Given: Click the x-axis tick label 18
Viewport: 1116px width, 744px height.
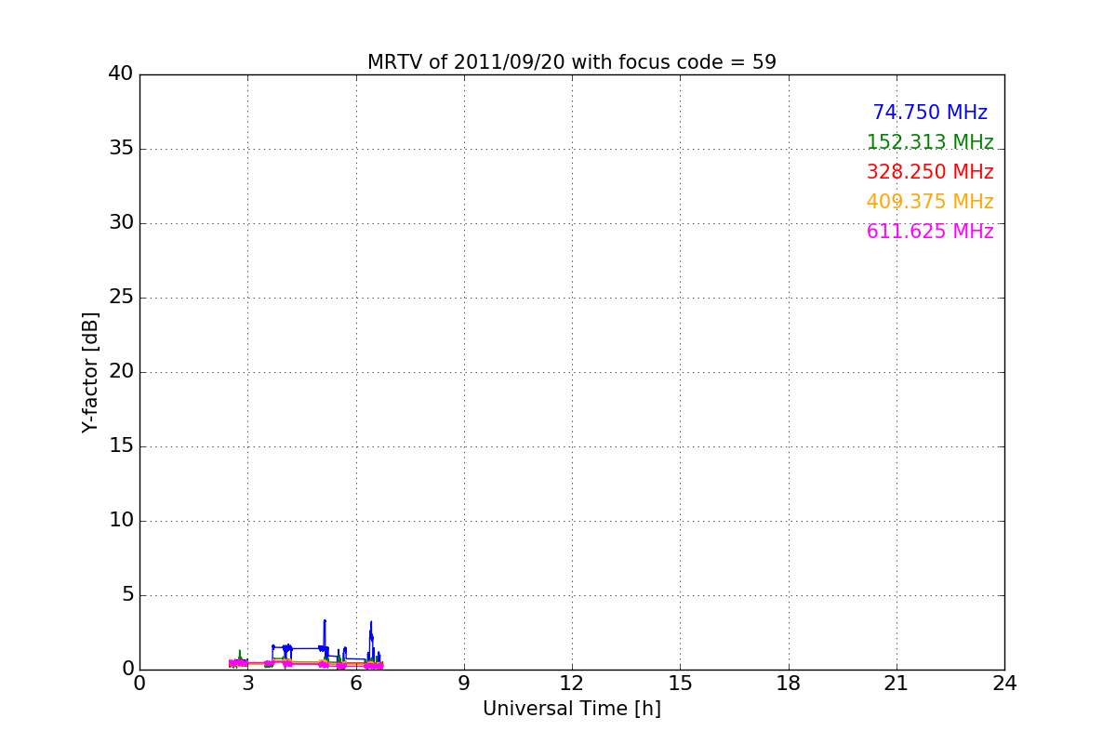Looking at the screenshot, I should (789, 684).
